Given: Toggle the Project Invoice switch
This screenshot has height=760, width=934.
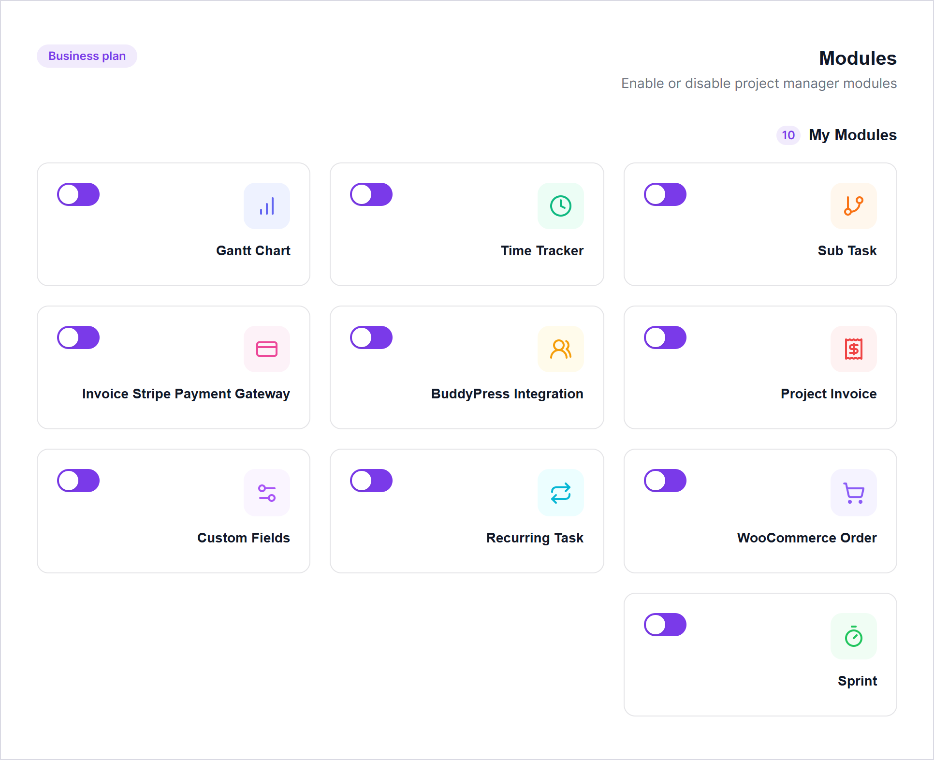Looking at the screenshot, I should click(x=665, y=337).
